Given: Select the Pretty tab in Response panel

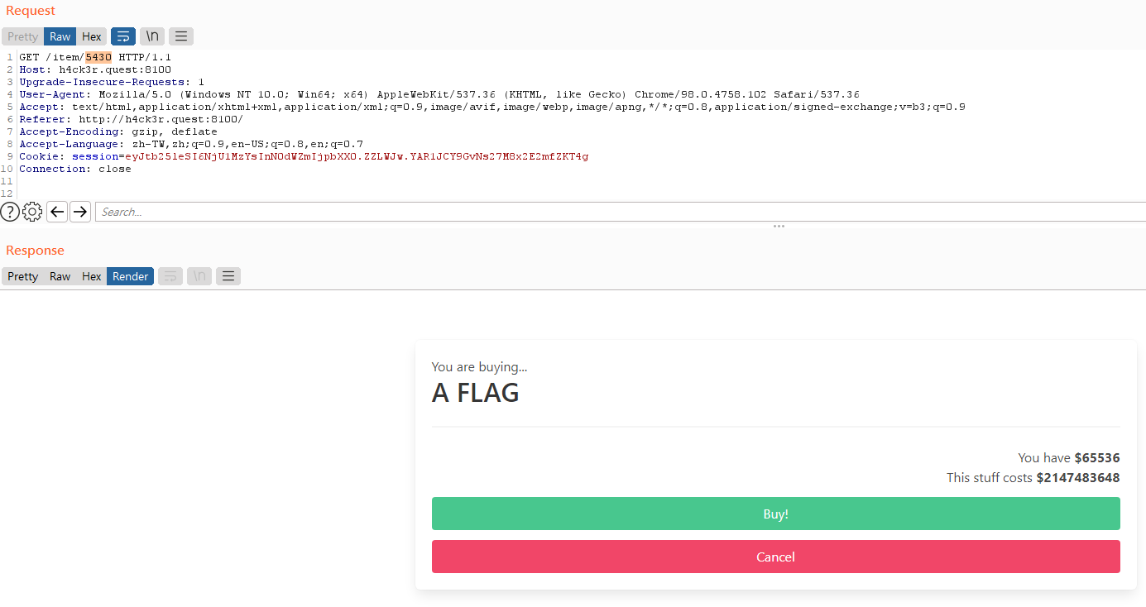Looking at the screenshot, I should pos(23,276).
